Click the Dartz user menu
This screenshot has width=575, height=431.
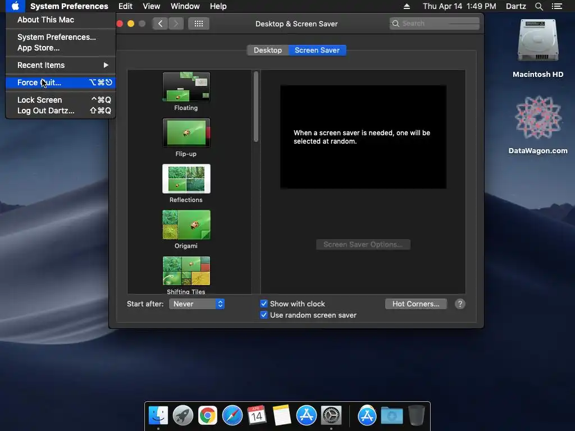point(515,6)
